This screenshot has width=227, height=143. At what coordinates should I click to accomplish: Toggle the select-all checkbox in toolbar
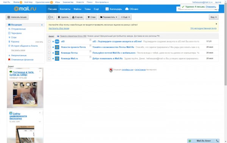point(50,17)
